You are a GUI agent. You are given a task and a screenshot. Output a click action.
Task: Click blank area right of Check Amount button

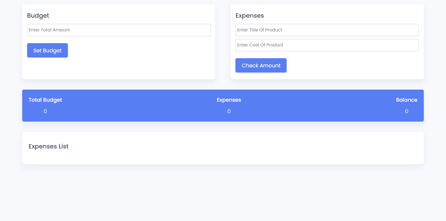coord(353,66)
